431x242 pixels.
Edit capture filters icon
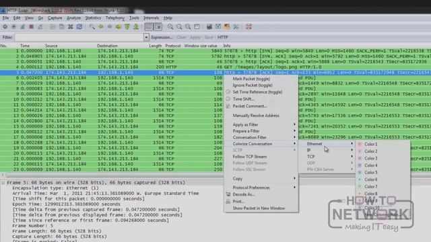(x=209, y=27)
